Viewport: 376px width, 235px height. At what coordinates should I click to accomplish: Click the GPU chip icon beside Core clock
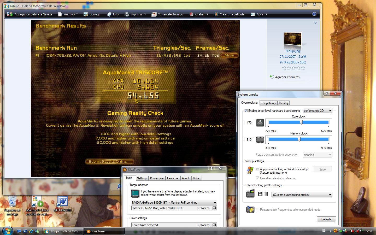260,123
